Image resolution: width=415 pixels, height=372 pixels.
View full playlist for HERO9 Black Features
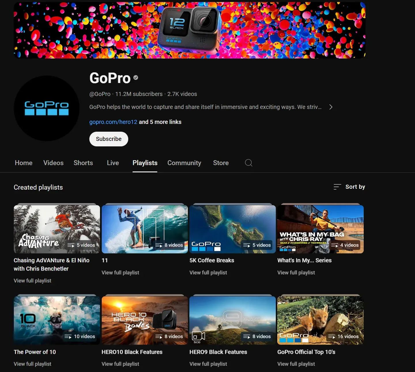[208, 364]
